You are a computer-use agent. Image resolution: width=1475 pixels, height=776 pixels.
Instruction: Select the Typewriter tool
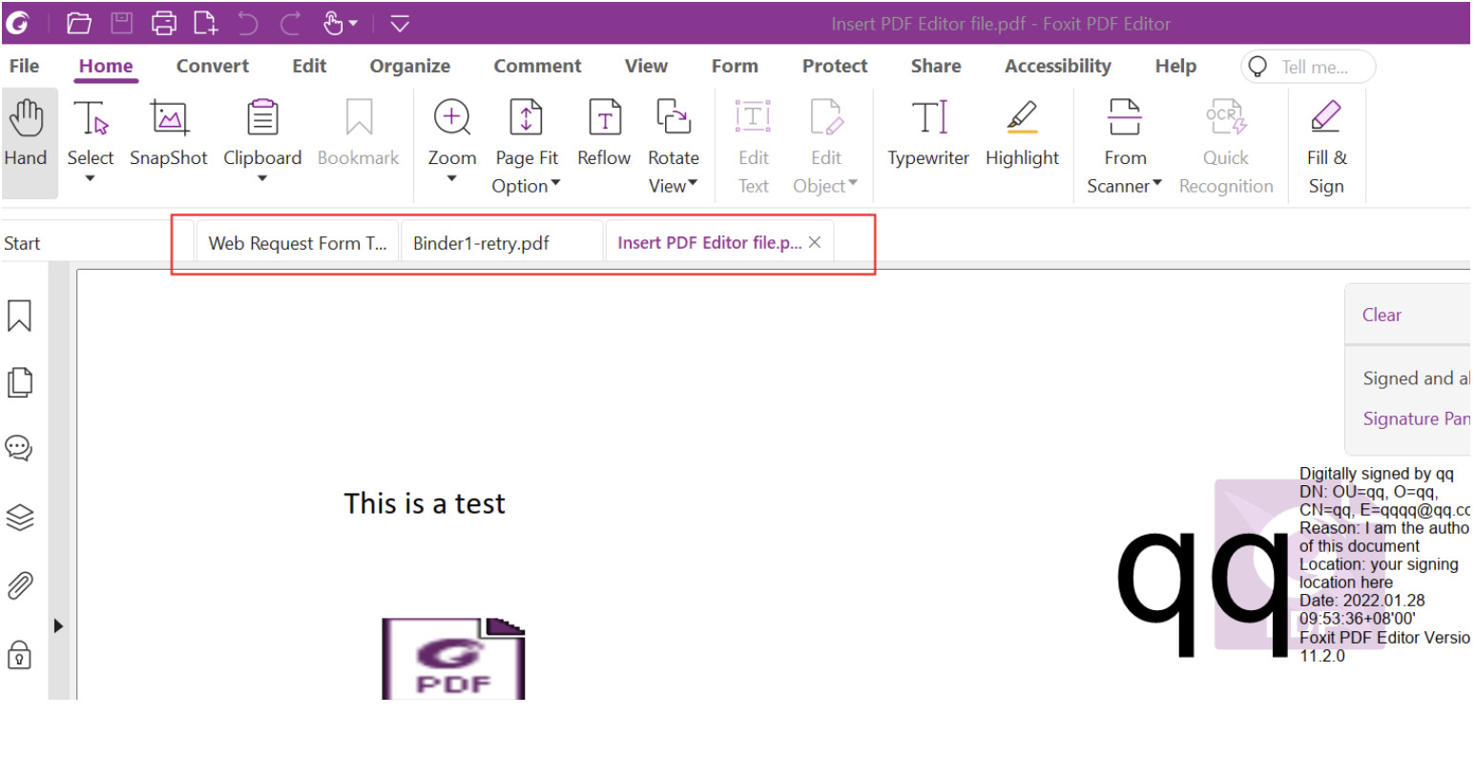(928, 134)
